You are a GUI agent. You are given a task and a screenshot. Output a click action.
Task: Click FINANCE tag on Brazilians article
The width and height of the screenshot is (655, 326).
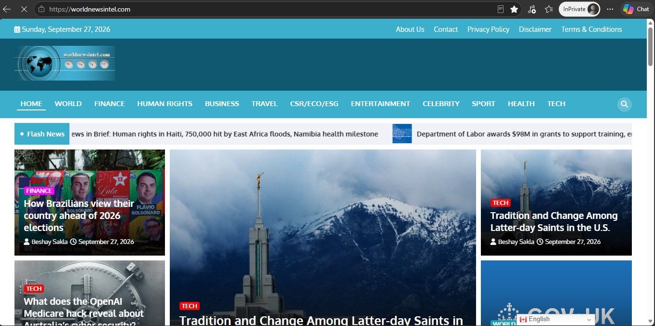coord(39,190)
